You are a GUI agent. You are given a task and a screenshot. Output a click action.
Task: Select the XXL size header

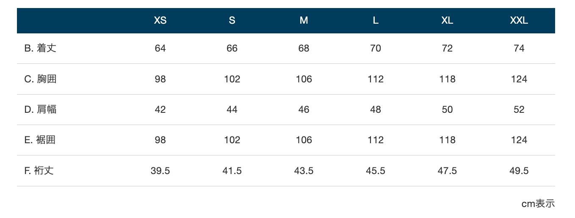(519, 21)
